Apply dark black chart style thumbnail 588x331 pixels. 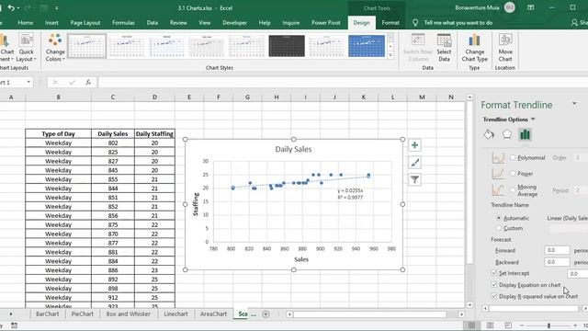tap(287, 46)
